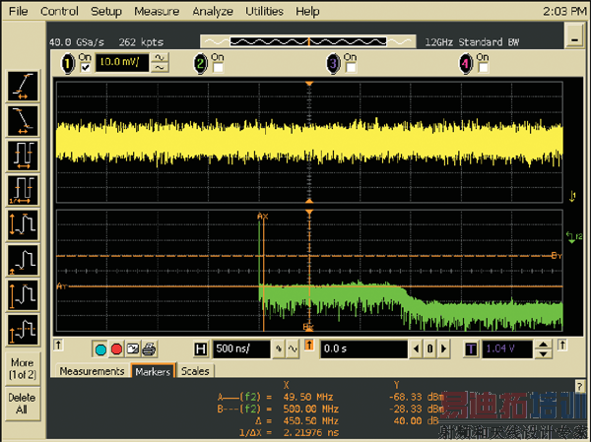This screenshot has width=591, height=442.
Task: Select the overshoot measurement icon on sidebar
Action: [23, 330]
